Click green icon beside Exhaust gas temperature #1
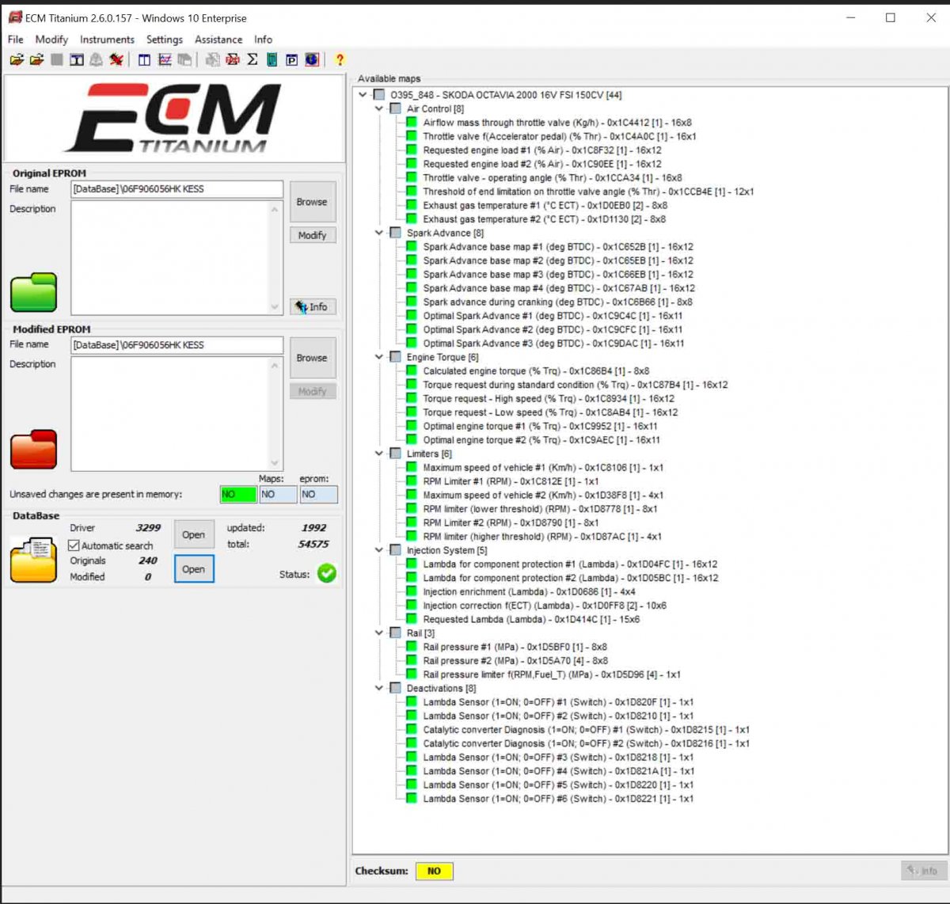950x904 pixels. tap(411, 205)
